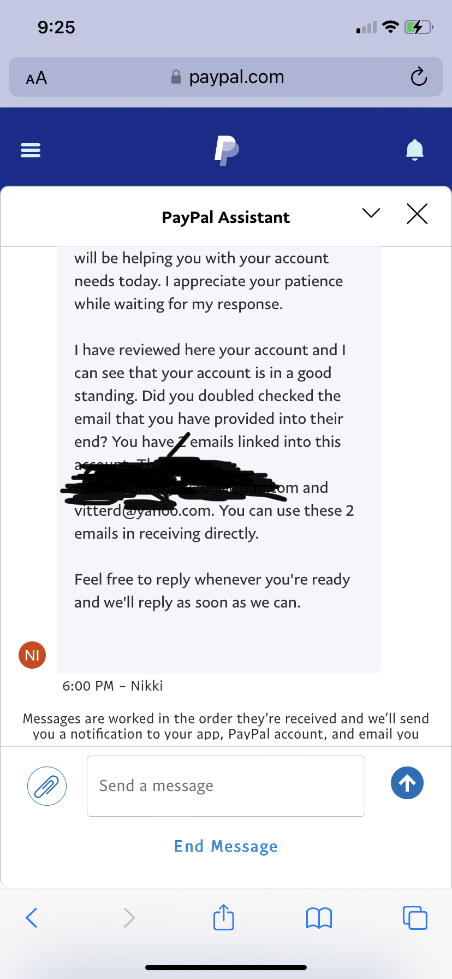Tap the 6:00 PM Nikki timestamp
This screenshot has width=452, height=979.
[113, 686]
